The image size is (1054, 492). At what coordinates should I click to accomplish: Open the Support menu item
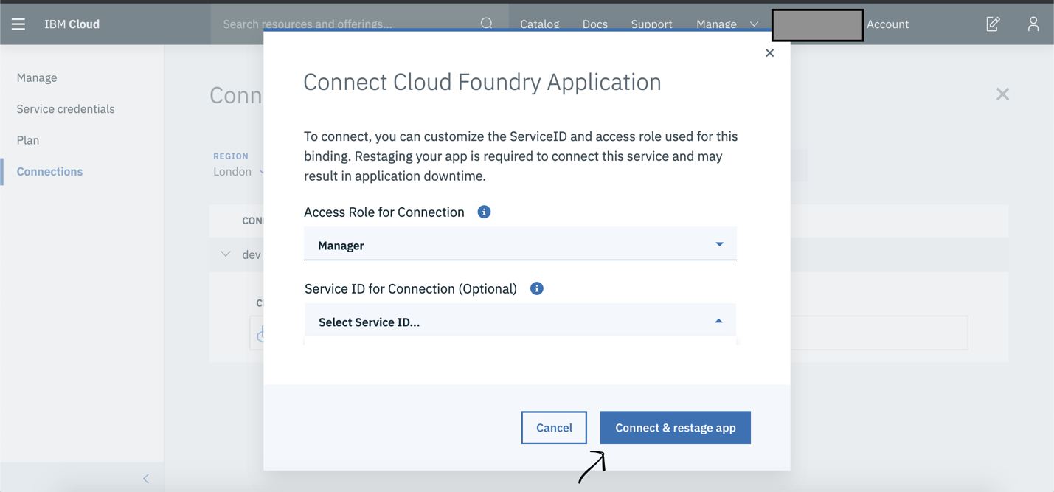651,24
